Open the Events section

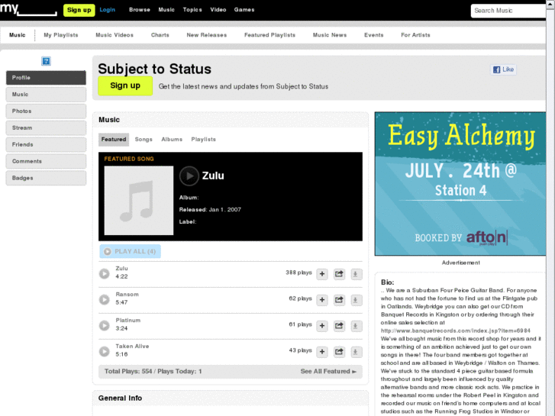pos(374,35)
